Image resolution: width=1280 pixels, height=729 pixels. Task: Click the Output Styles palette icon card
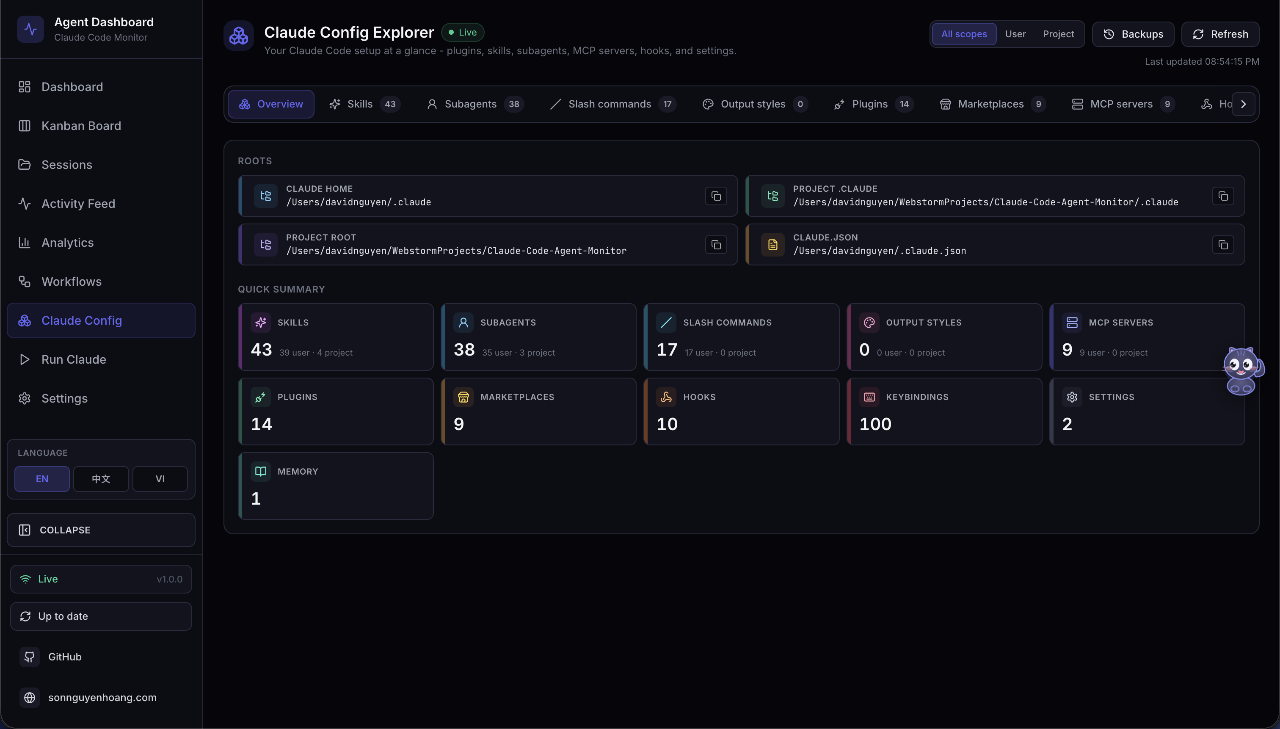pos(869,323)
